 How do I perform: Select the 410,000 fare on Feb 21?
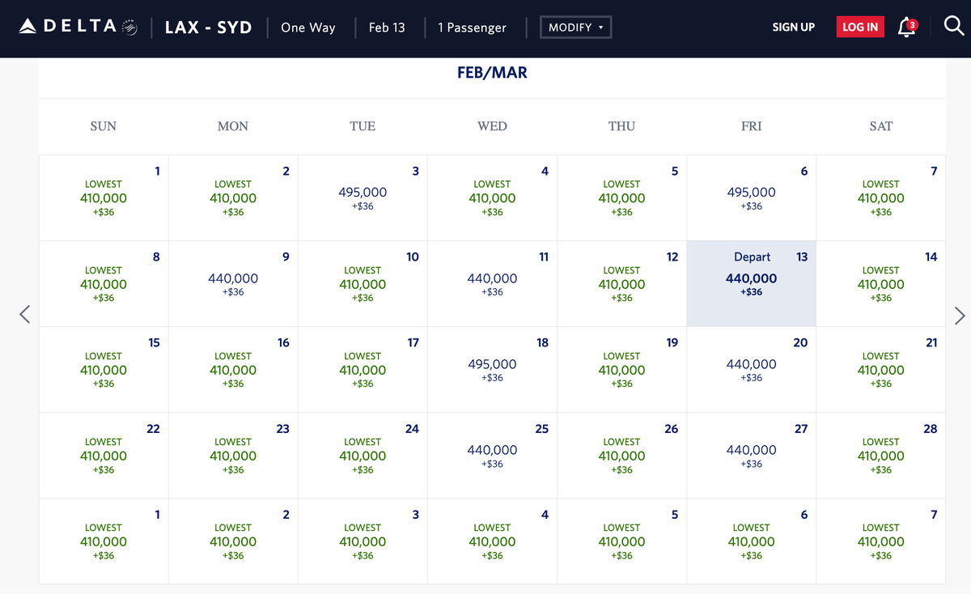tap(880, 369)
